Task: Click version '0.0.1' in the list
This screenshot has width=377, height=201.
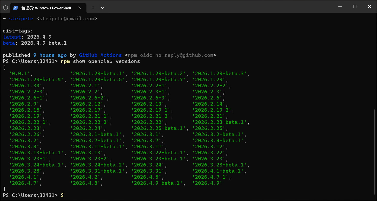Action: point(20,73)
